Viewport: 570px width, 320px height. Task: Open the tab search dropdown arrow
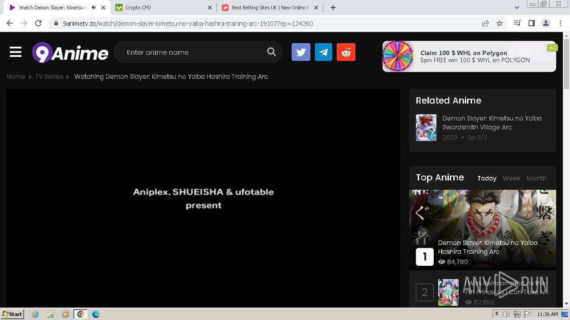point(517,8)
